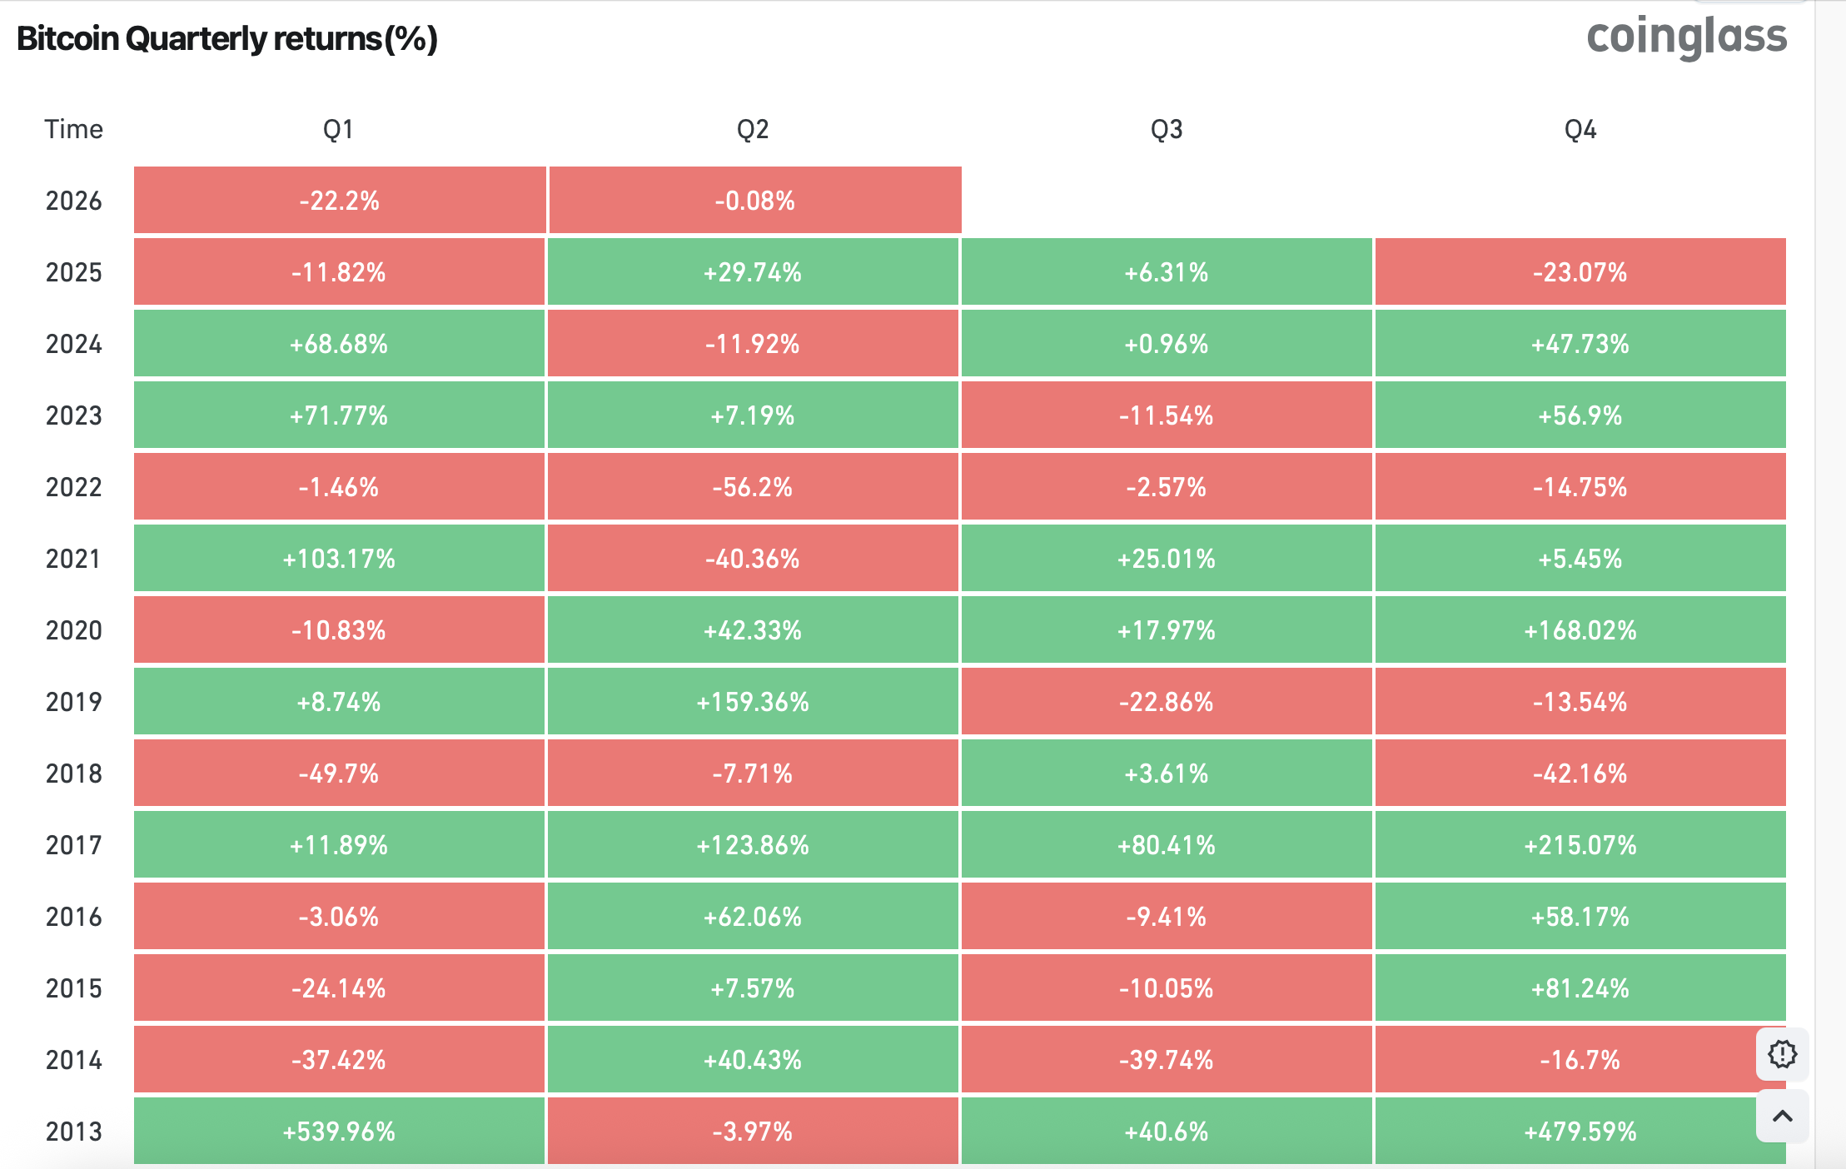Click the -56.2% cell for 2022 Q2
The image size is (1846, 1169).
pos(752,487)
